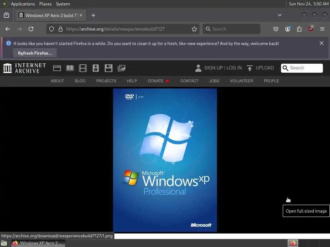Image resolution: width=330 pixels, height=247 pixels.
Task: Open the PROJECTS navigation item
Action: (106, 81)
